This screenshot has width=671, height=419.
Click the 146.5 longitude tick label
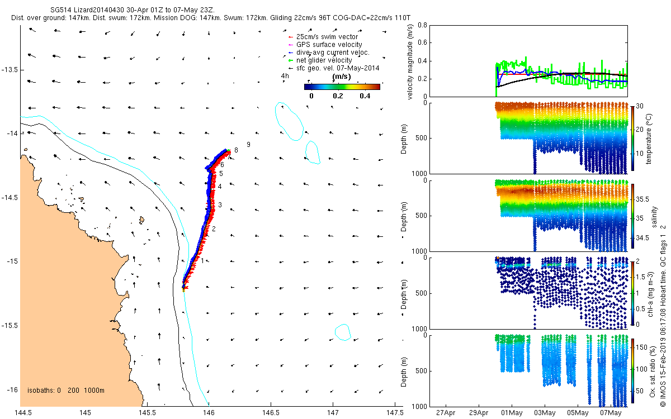(271, 413)
